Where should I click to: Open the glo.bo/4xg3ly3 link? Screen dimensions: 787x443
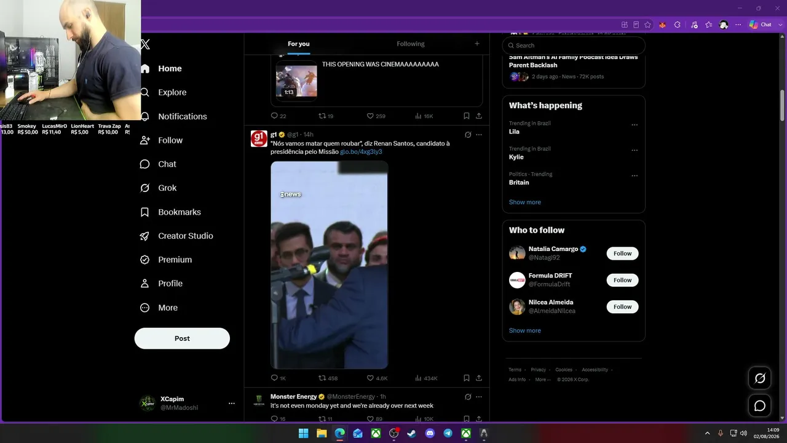[x=361, y=152]
